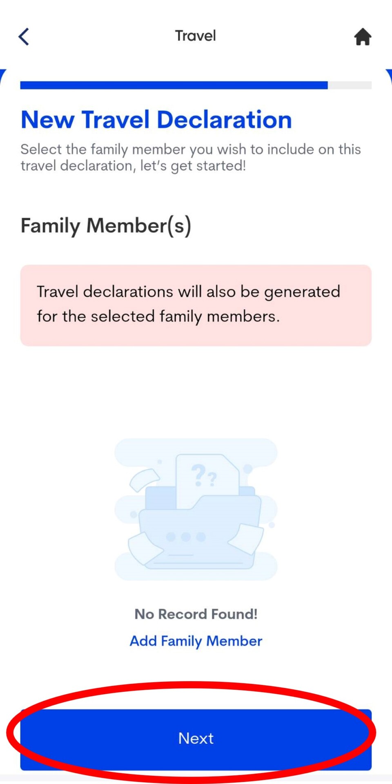Click the New Travel Declaration heading
Viewport: 392px width, 784px height.
(156, 120)
